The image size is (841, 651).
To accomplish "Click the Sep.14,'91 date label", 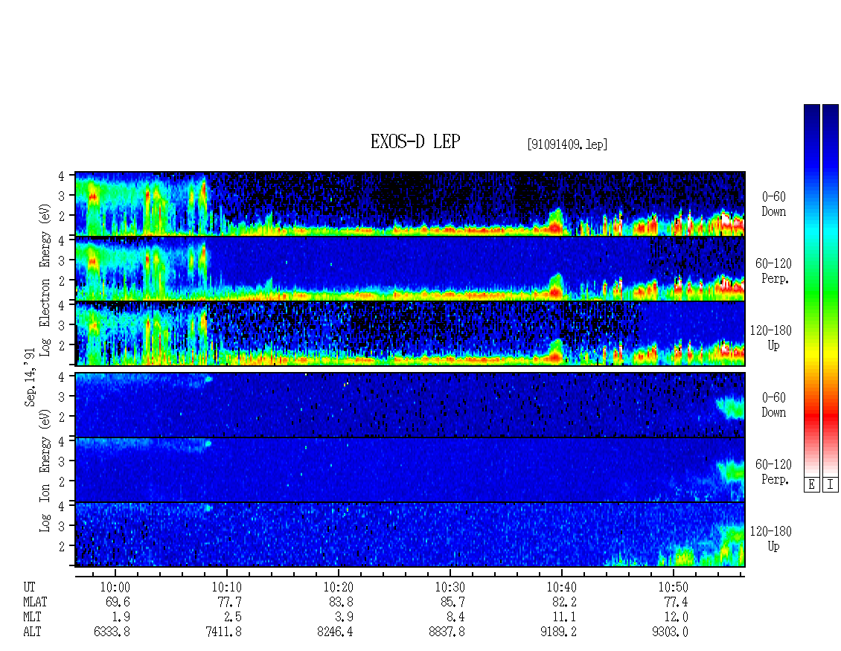I will pyautogui.click(x=30, y=377).
